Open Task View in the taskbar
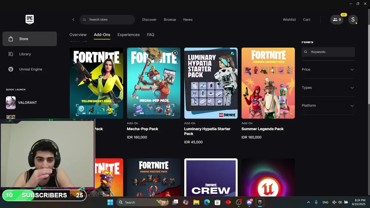 tap(175, 202)
